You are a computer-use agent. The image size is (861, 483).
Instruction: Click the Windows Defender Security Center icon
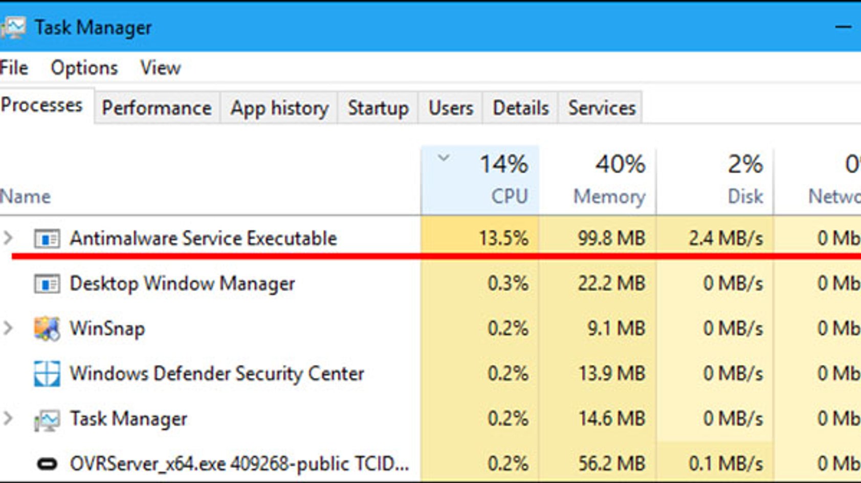[47, 374]
